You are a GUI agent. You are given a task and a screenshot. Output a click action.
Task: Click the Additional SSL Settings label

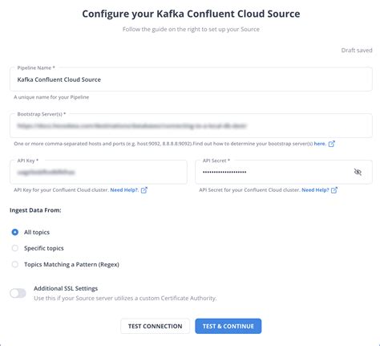(x=66, y=288)
